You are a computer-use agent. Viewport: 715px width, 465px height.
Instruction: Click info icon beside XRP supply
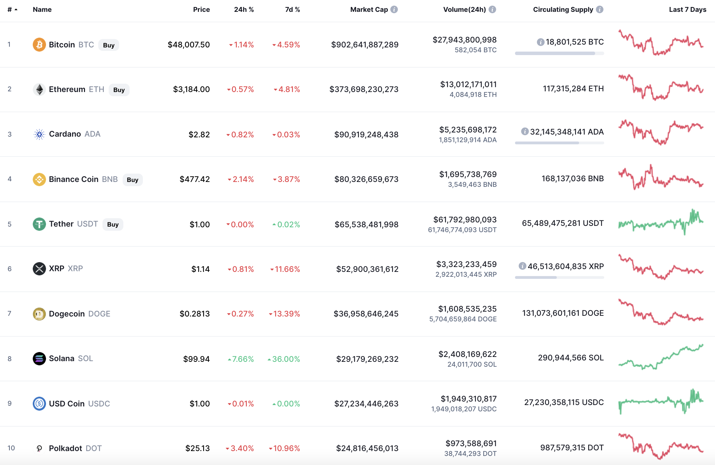(x=522, y=266)
